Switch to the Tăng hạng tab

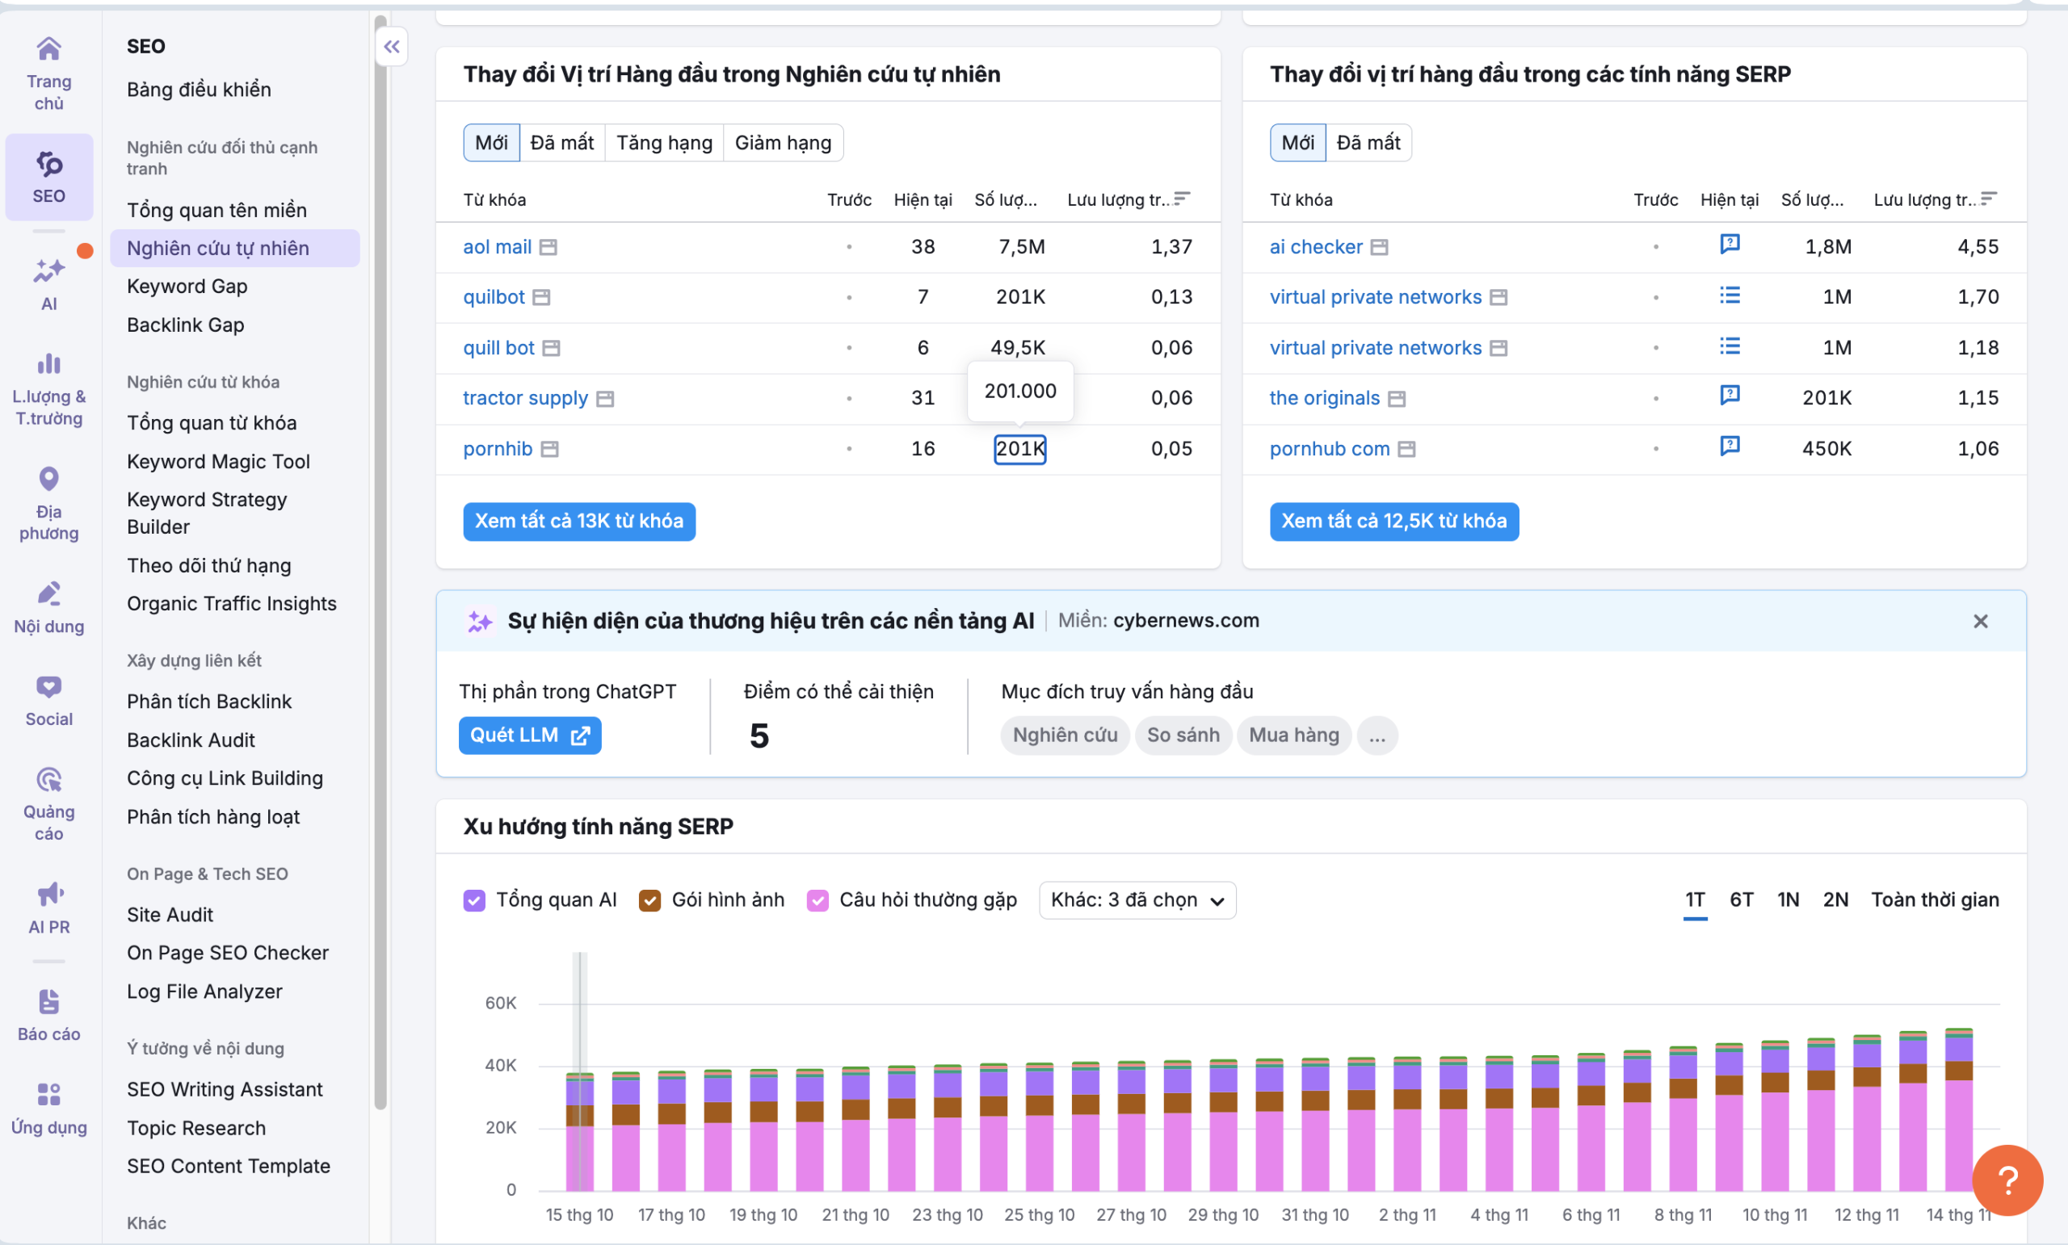tap(664, 143)
